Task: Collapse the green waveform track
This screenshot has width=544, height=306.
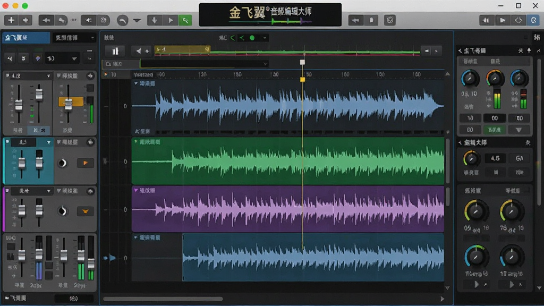Action: 135,141
